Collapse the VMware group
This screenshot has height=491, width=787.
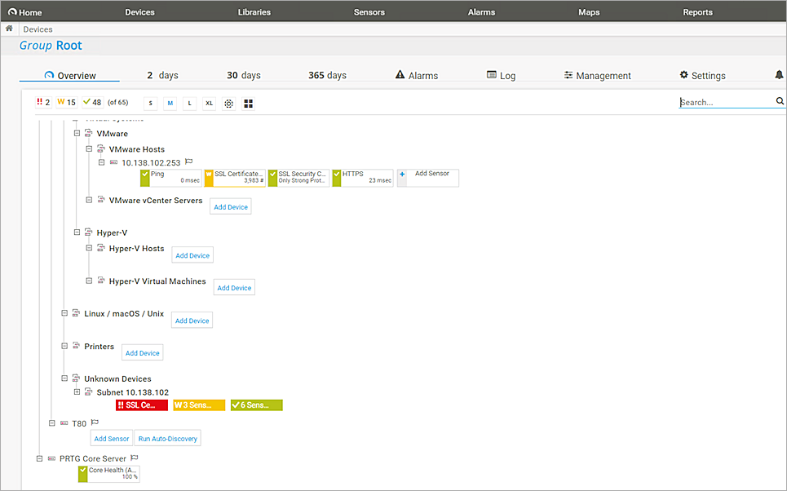pos(77,133)
